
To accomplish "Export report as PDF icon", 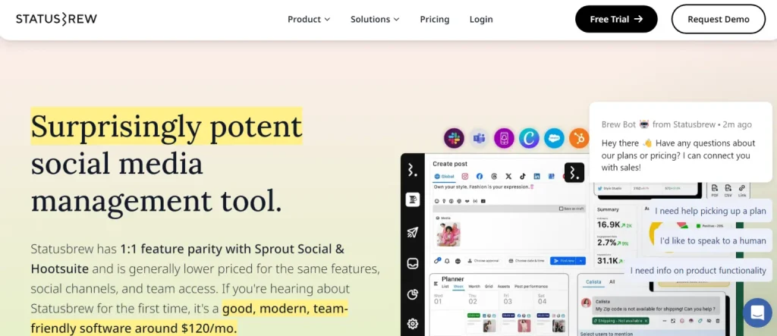I will [715, 190].
